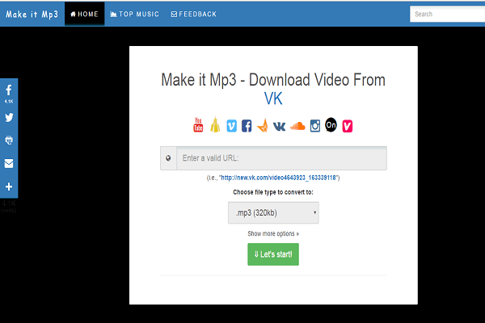Pick the Facebook source icon in the form
This screenshot has height=323, width=485.
(247, 126)
